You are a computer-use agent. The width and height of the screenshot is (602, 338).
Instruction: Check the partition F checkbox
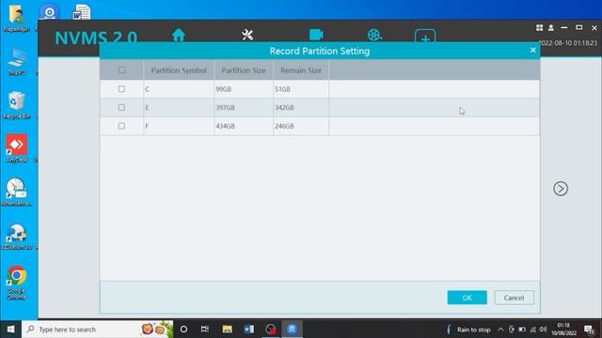coord(121,126)
